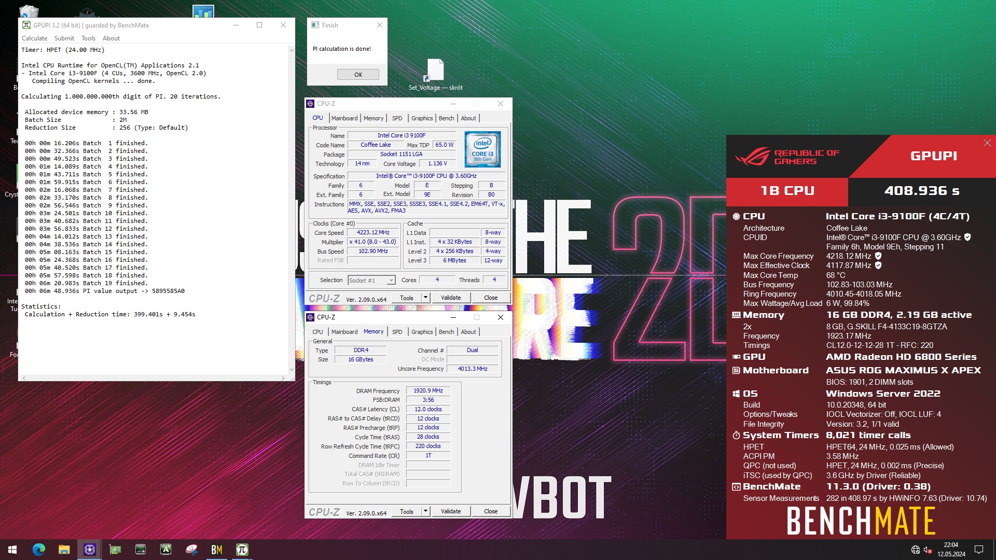
Task: Launch Microsoft Edge from the taskbar
Action: 38,550
